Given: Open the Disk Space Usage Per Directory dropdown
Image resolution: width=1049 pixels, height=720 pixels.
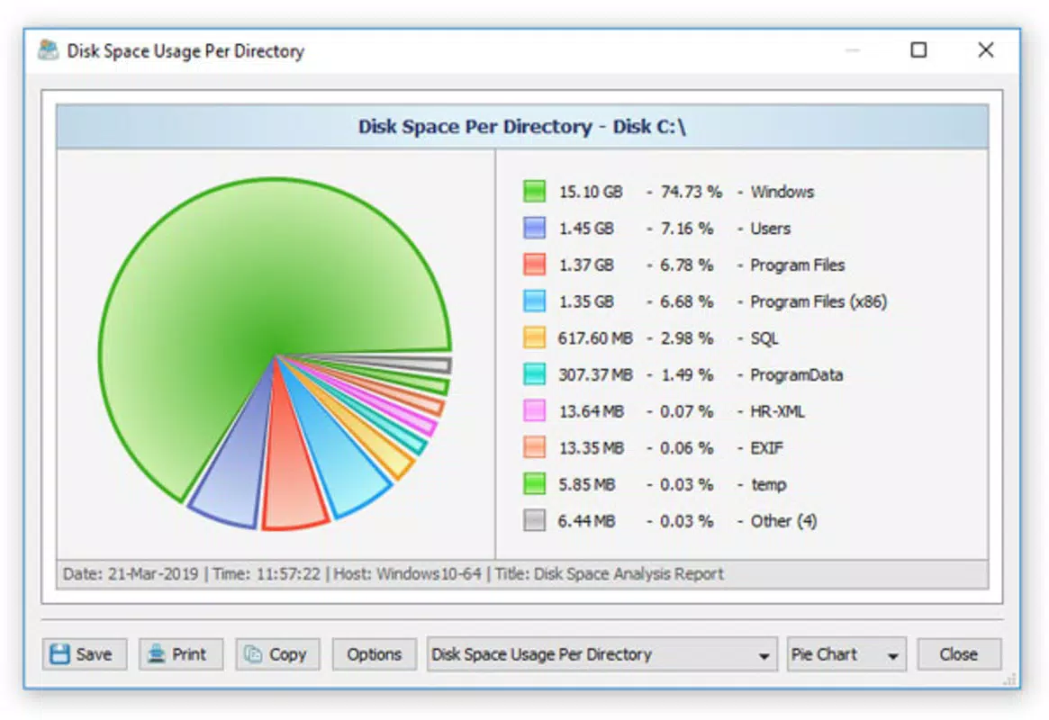Looking at the screenshot, I should click(x=601, y=653).
